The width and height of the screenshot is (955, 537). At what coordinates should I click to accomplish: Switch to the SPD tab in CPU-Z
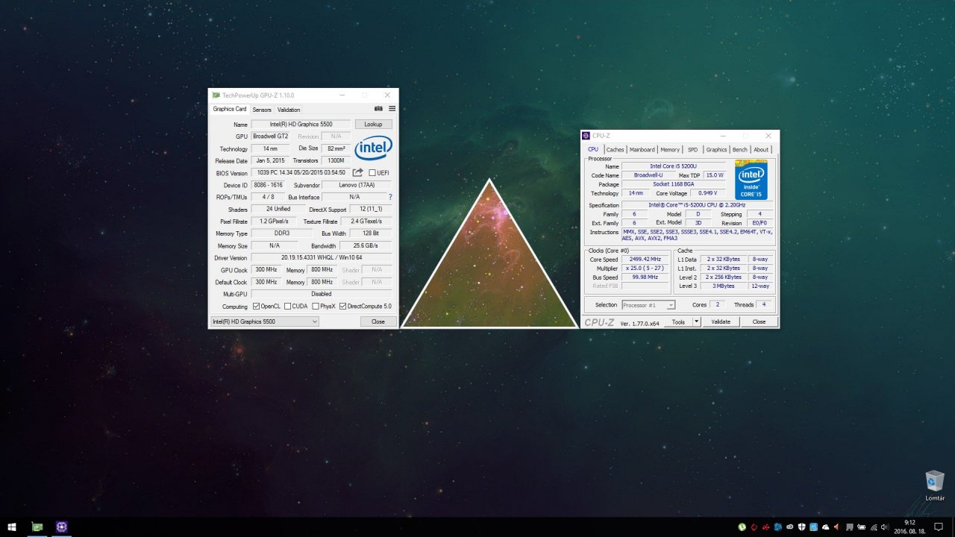(692, 149)
